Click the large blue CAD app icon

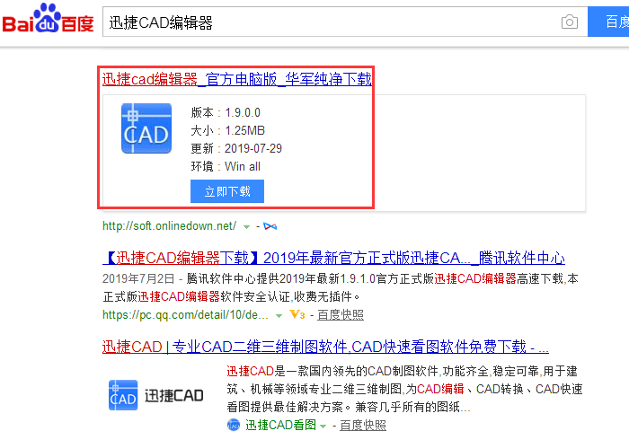[146, 128]
